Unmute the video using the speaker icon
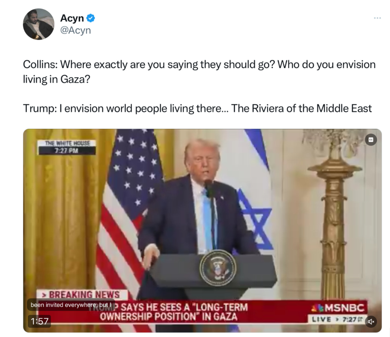 pos(371,321)
